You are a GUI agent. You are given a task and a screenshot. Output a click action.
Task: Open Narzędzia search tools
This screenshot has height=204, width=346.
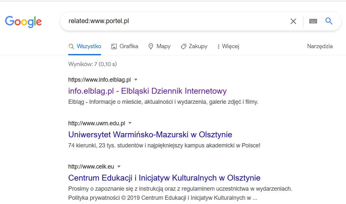(x=320, y=46)
